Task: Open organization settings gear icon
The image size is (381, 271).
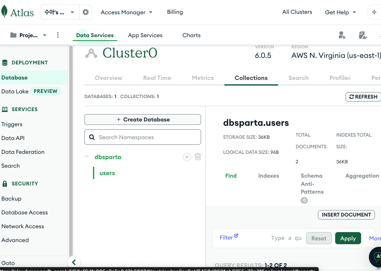Action: [86, 12]
